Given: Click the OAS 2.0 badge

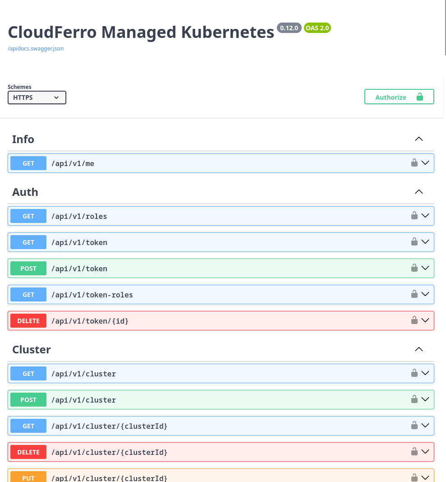Looking at the screenshot, I should tap(317, 28).
